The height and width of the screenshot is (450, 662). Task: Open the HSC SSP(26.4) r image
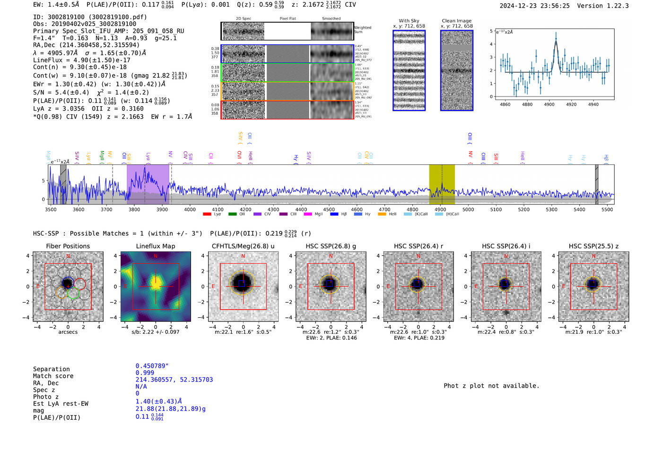tap(418, 287)
